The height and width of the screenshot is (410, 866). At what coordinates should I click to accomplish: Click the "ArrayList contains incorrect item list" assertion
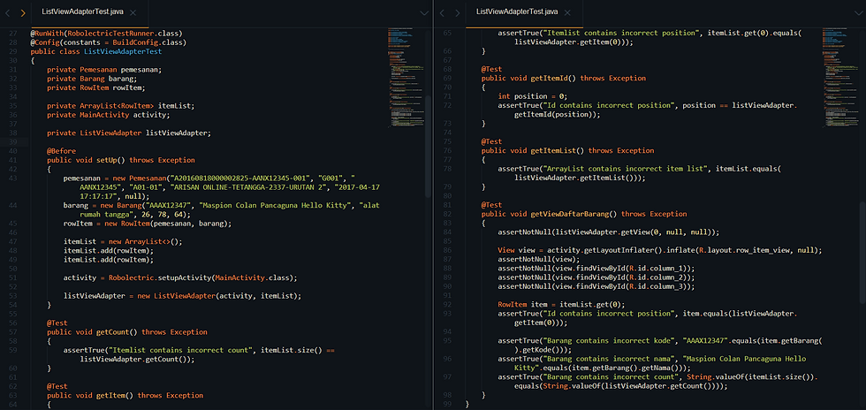[640, 173]
